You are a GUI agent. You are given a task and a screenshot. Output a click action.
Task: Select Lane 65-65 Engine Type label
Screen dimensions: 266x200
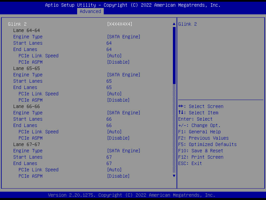pos(28,75)
